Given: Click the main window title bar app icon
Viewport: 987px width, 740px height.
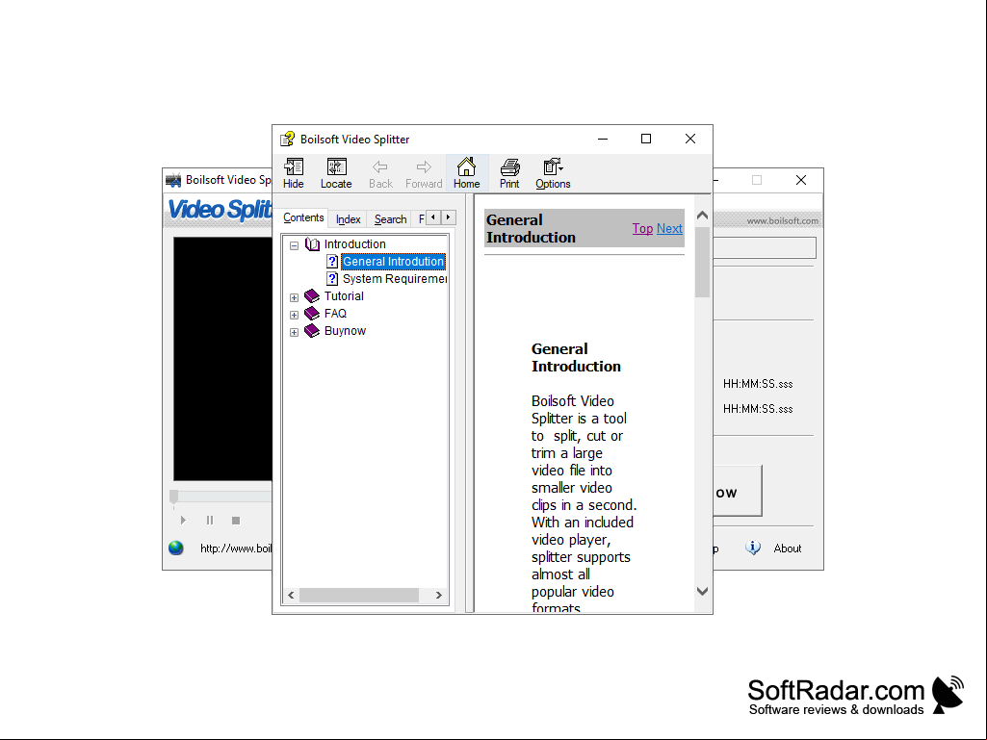Looking at the screenshot, I should pyautogui.click(x=173, y=181).
